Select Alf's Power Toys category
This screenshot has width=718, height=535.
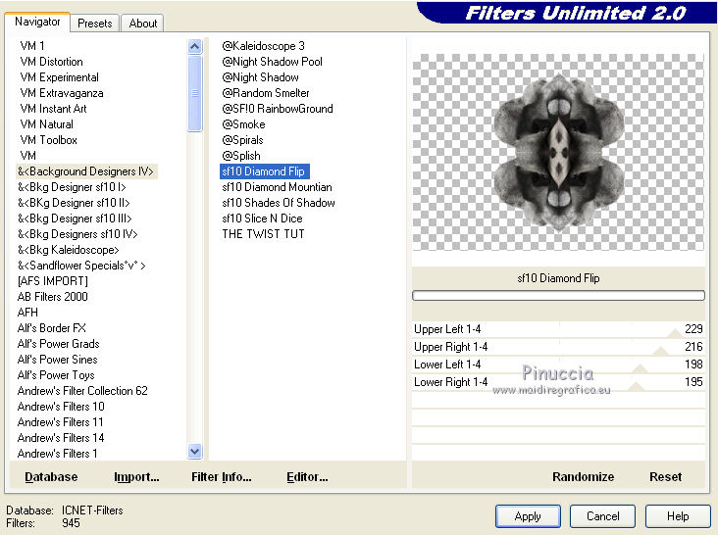pyautogui.click(x=56, y=375)
